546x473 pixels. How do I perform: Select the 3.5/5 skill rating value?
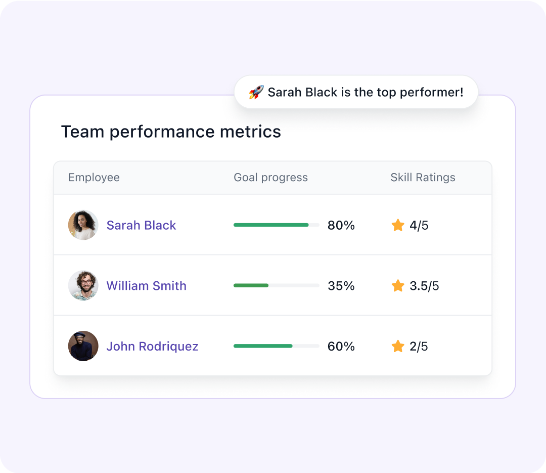click(x=424, y=286)
